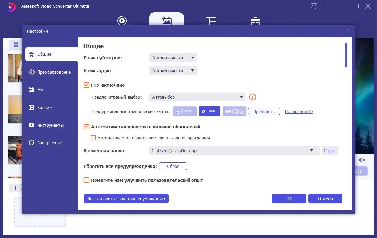Toggle the ГПУ включено checkbox
The height and width of the screenshot is (238, 377).
(x=86, y=85)
